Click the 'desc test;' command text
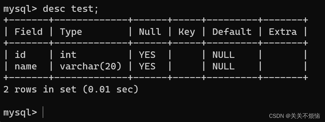Image resolution: width=325 pixels, height=122 pixels. [x=70, y=9]
